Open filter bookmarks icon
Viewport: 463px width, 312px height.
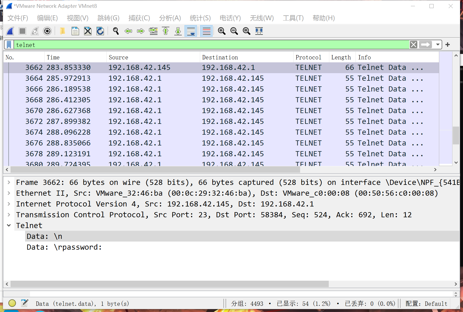pos(9,45)
